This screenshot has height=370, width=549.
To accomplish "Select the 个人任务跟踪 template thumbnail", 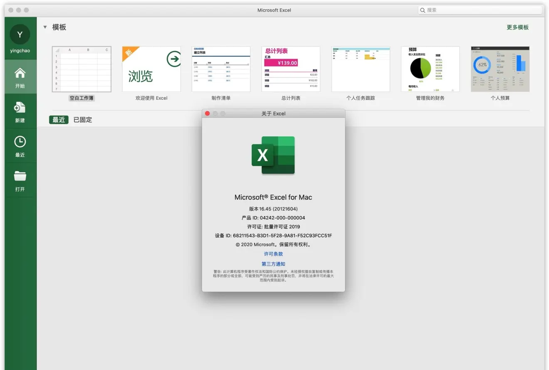I will pos(361,69).
